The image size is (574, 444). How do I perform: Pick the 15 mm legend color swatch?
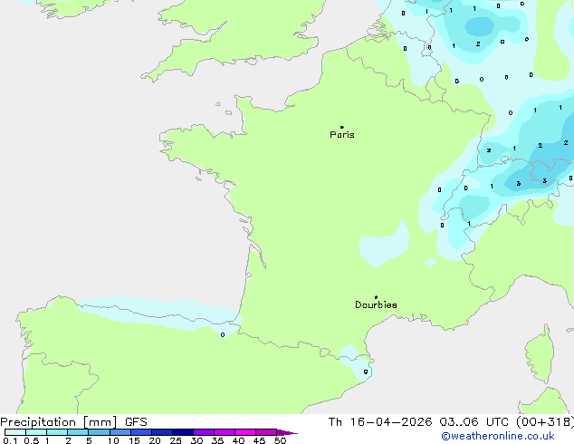(140, 432)
